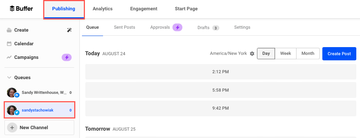360x138 pixels.
Task: Click the lightning bolt badge beside Approvals
Action: coord(178,28)
